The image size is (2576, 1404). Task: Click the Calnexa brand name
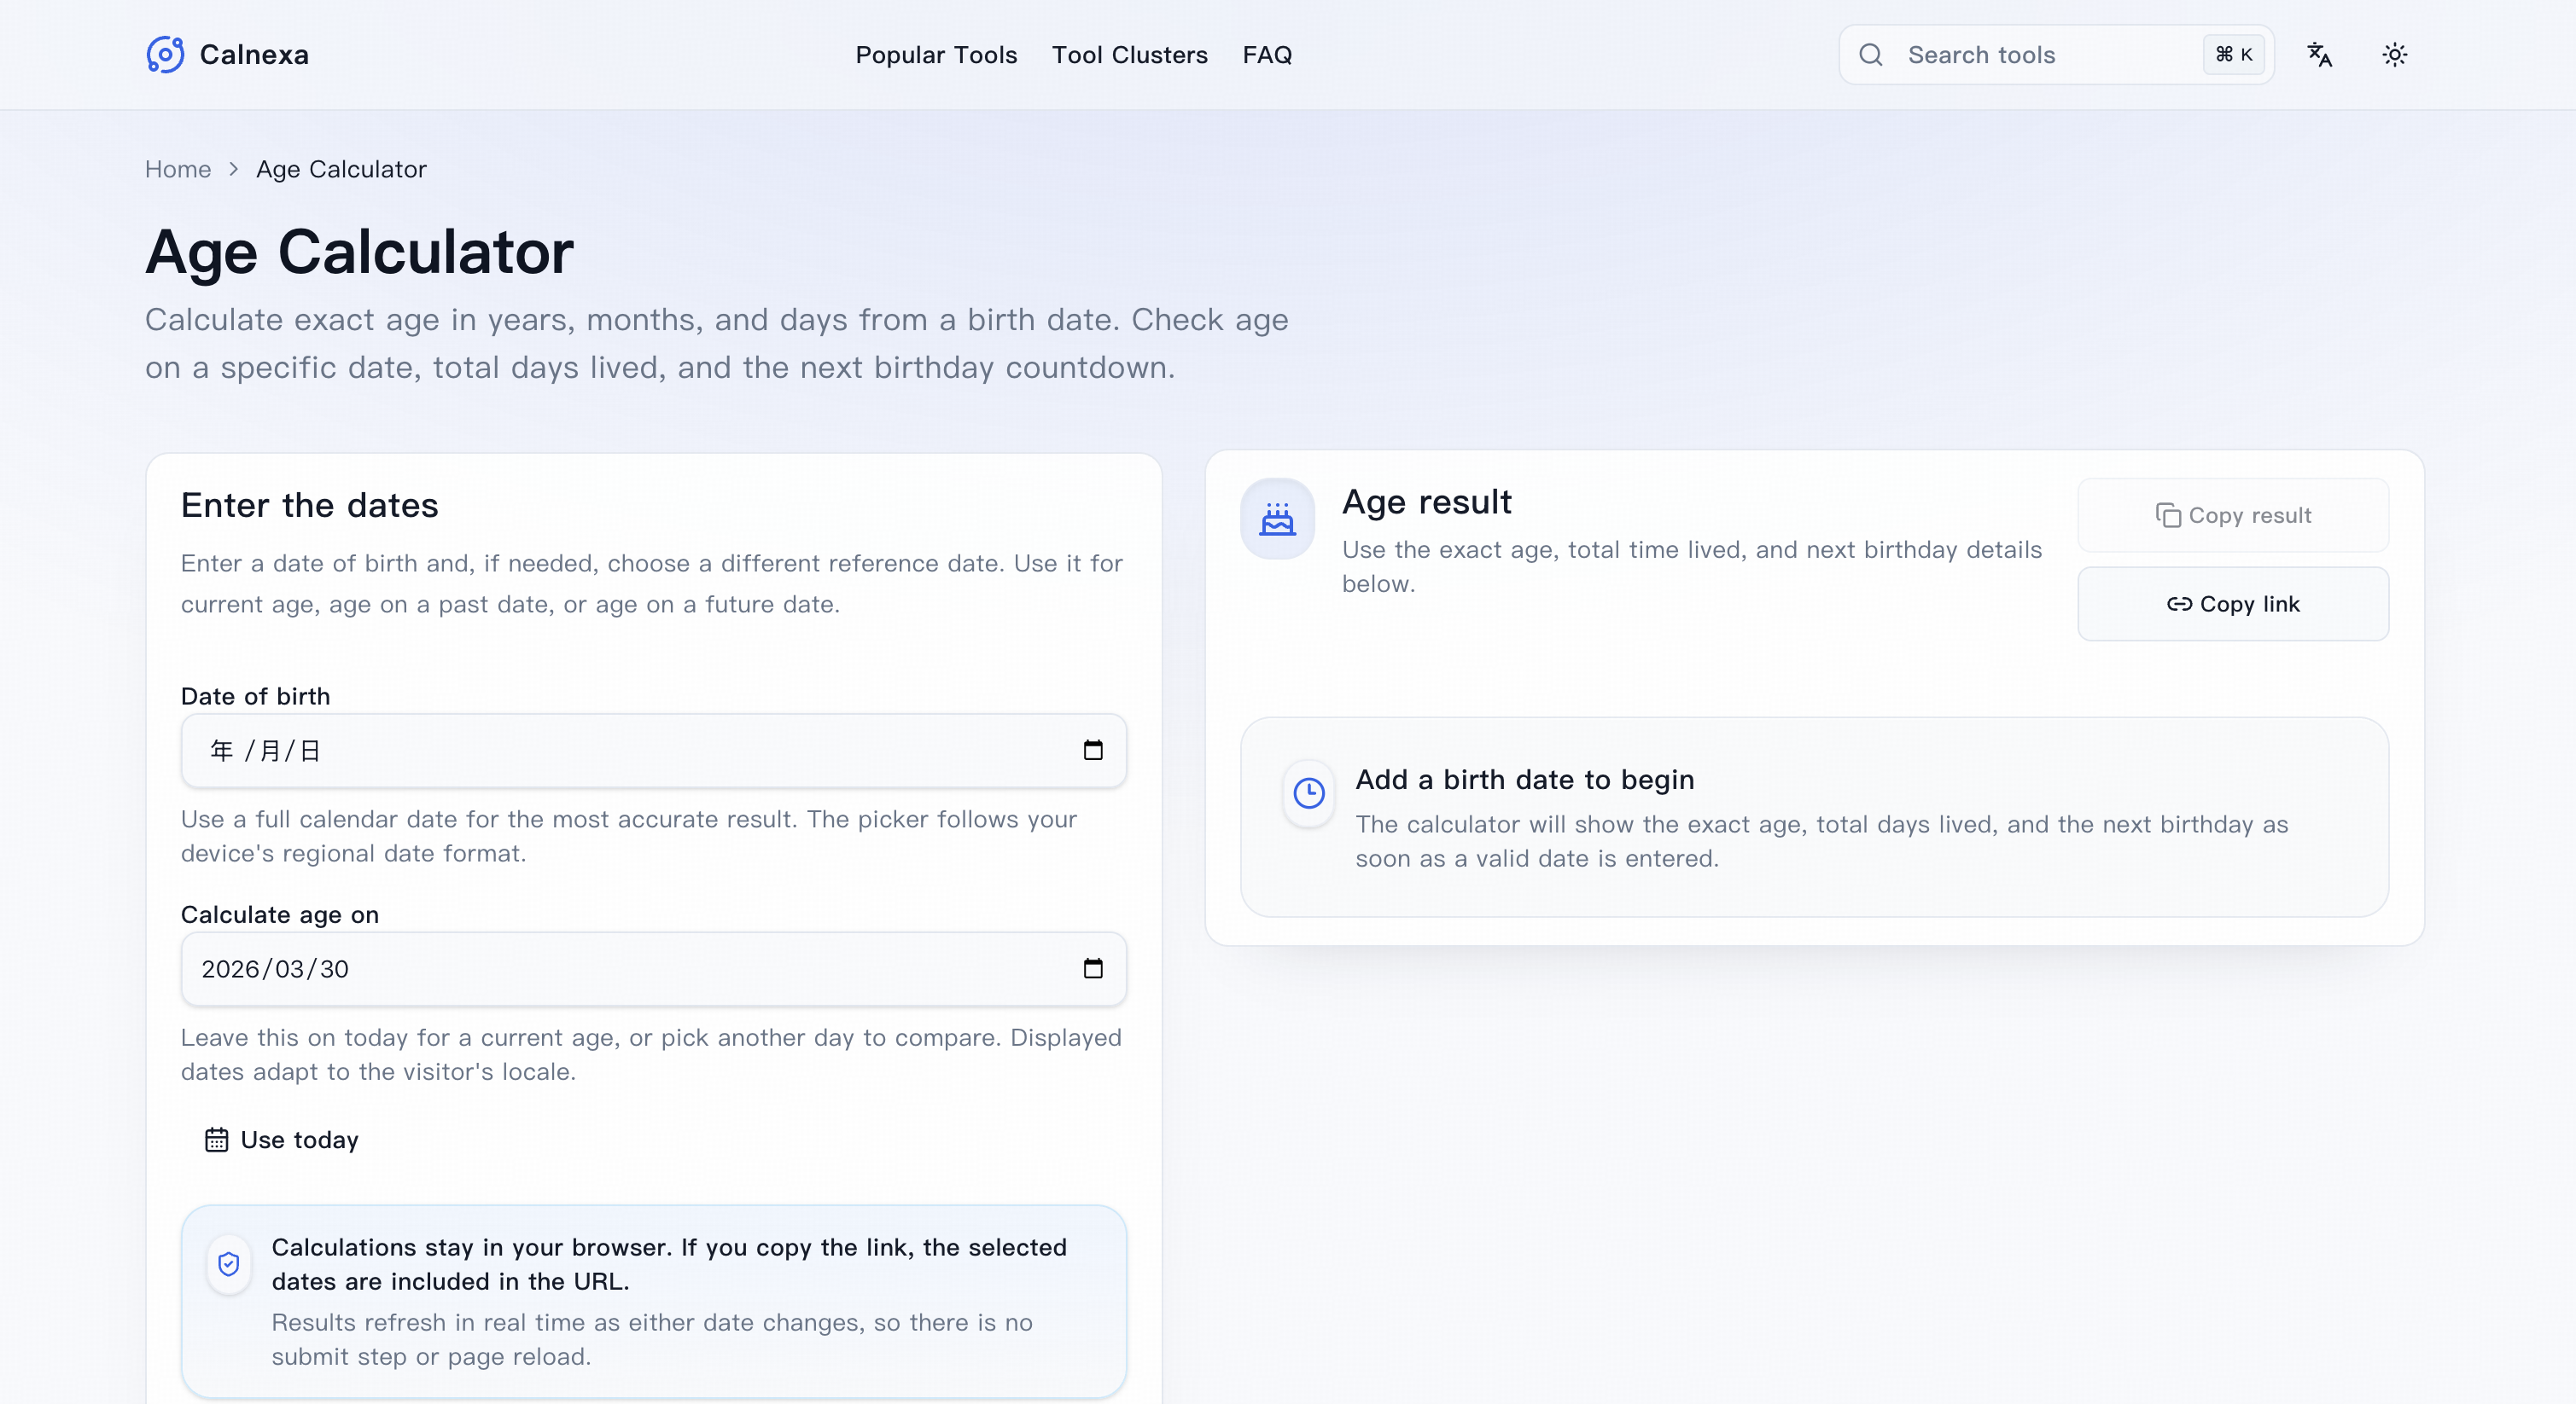click(x=254, y=54)
